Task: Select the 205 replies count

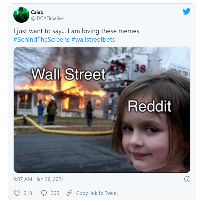Action: point(55,193)
